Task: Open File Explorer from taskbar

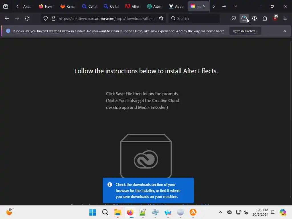Action: 118,212
